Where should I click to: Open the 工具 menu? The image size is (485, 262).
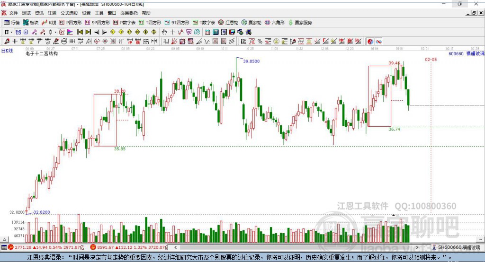99,13
